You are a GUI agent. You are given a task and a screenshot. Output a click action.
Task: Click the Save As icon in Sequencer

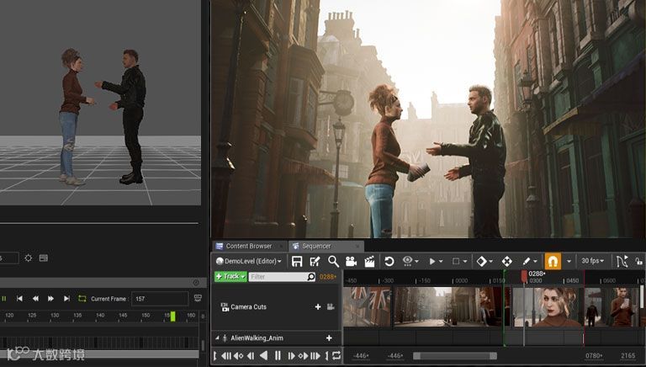(x=315, y=262)
